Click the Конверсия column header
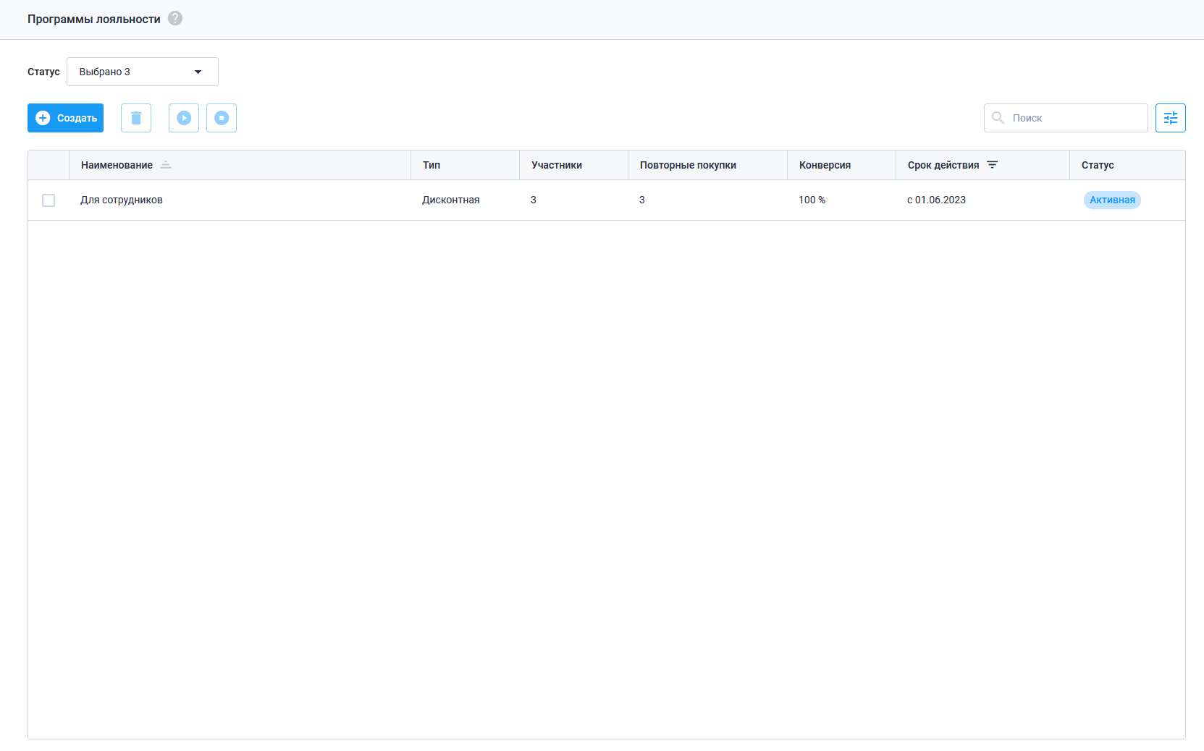 pos(825,165)
